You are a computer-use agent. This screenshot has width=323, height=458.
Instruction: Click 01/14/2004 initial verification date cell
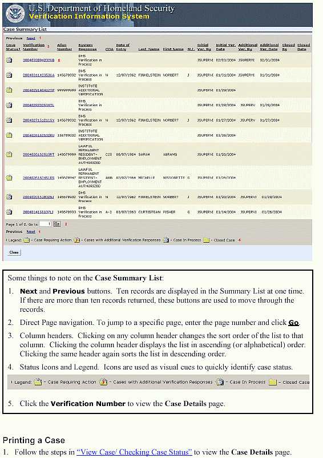click(x=226, y=212)
